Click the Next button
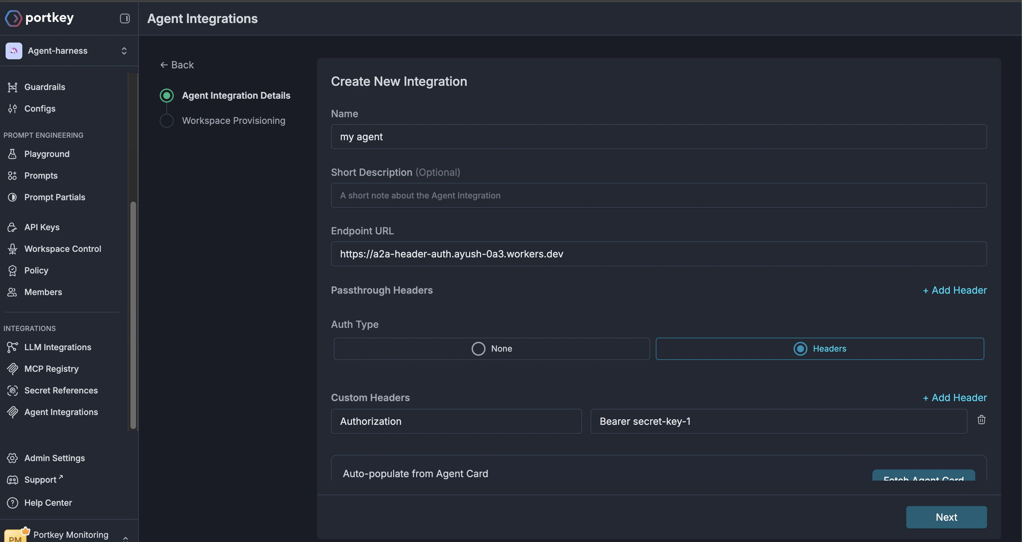Screen dimensions: 1022x542 pyautogui.click(x=946, y=517)
